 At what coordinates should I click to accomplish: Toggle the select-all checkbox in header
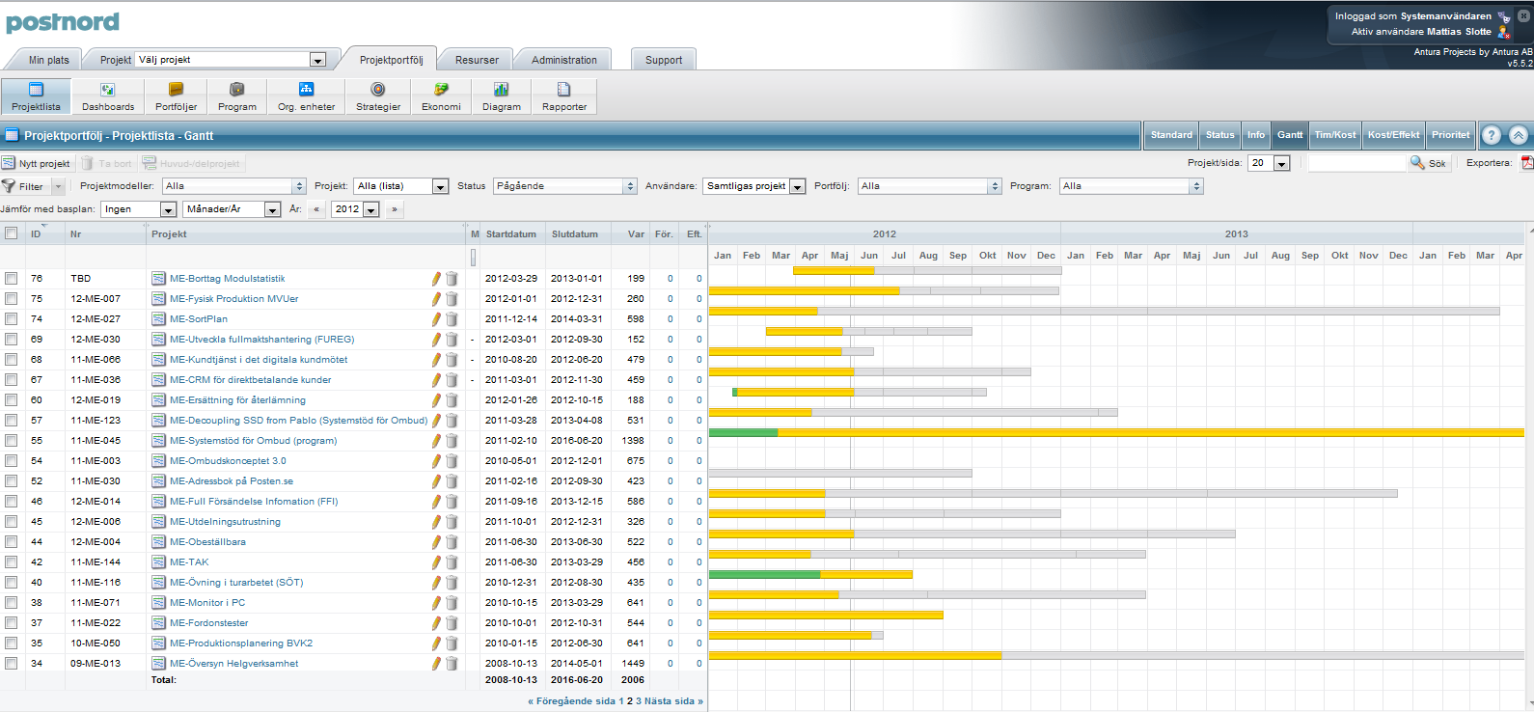click(12, 233)
